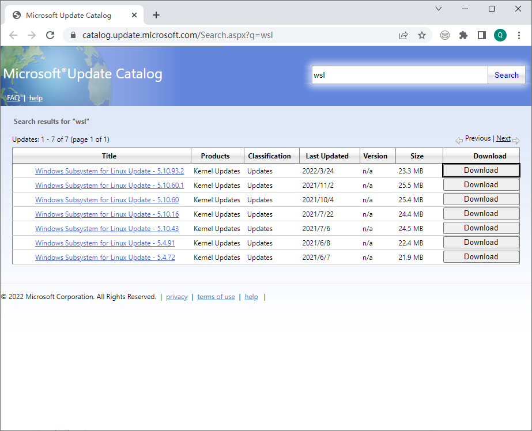The width and height of the screenshot is (532, 431).
Task: Open the WSL Update 5.10.60.1 link
Action: click(x=110, y=186)
